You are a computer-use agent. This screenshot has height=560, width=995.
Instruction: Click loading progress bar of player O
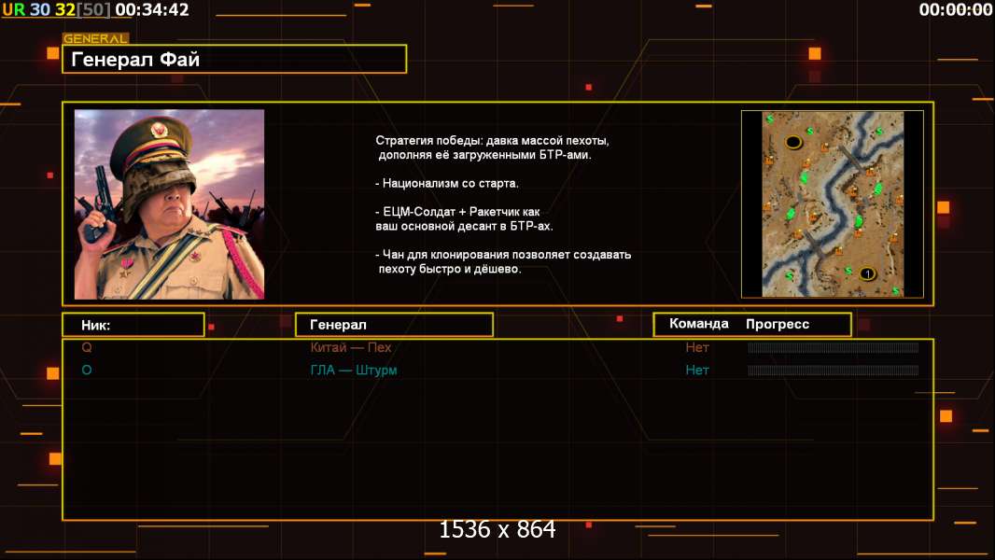[x=834, y=371]
